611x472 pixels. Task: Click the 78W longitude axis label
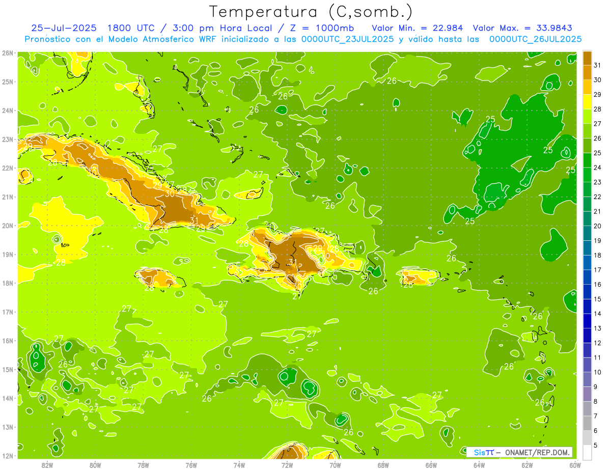pos(143,465)
